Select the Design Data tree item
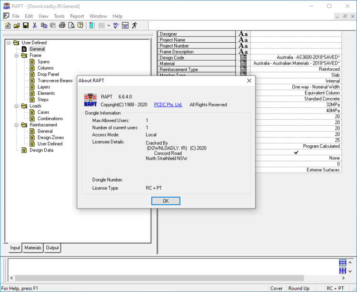The image size is (357, 292). [x=41, y=151]
